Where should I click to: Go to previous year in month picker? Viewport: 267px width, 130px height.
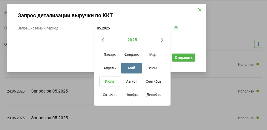click(x=103, y=40)
